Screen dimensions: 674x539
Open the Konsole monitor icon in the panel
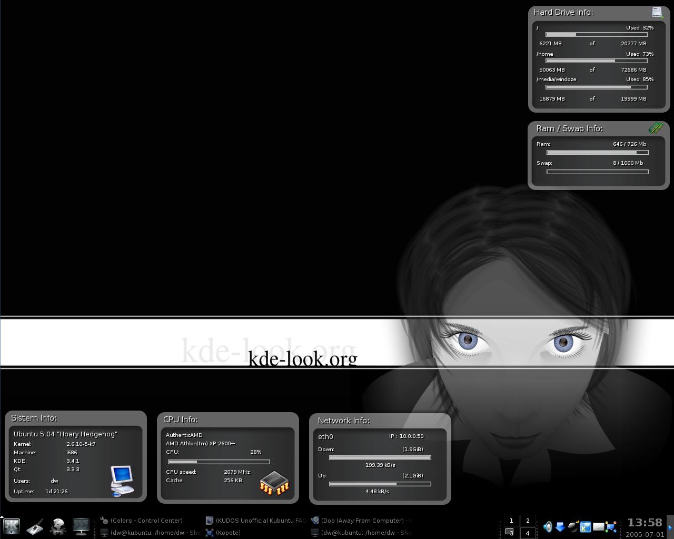pyautogui.click(x=81, y=526)
